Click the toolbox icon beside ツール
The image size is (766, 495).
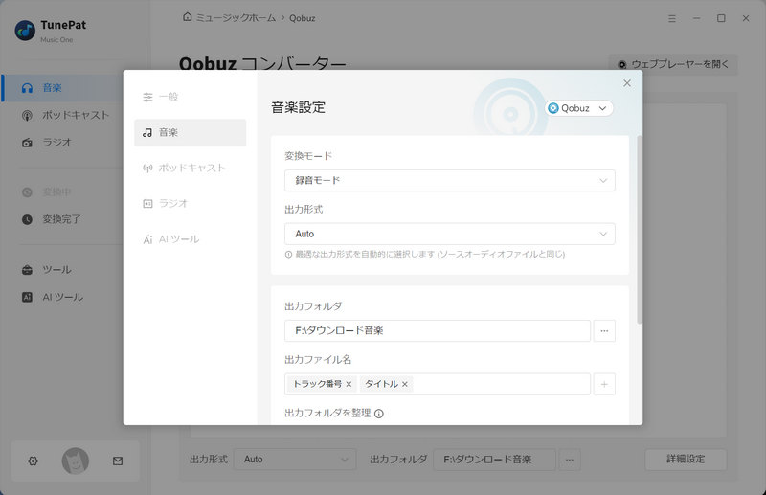[28, 270]
